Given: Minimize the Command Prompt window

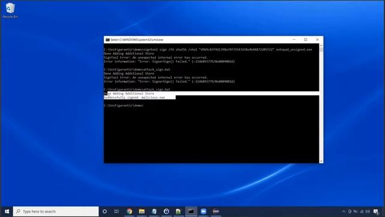Looking at the screenshot, I should coord(294,40).
